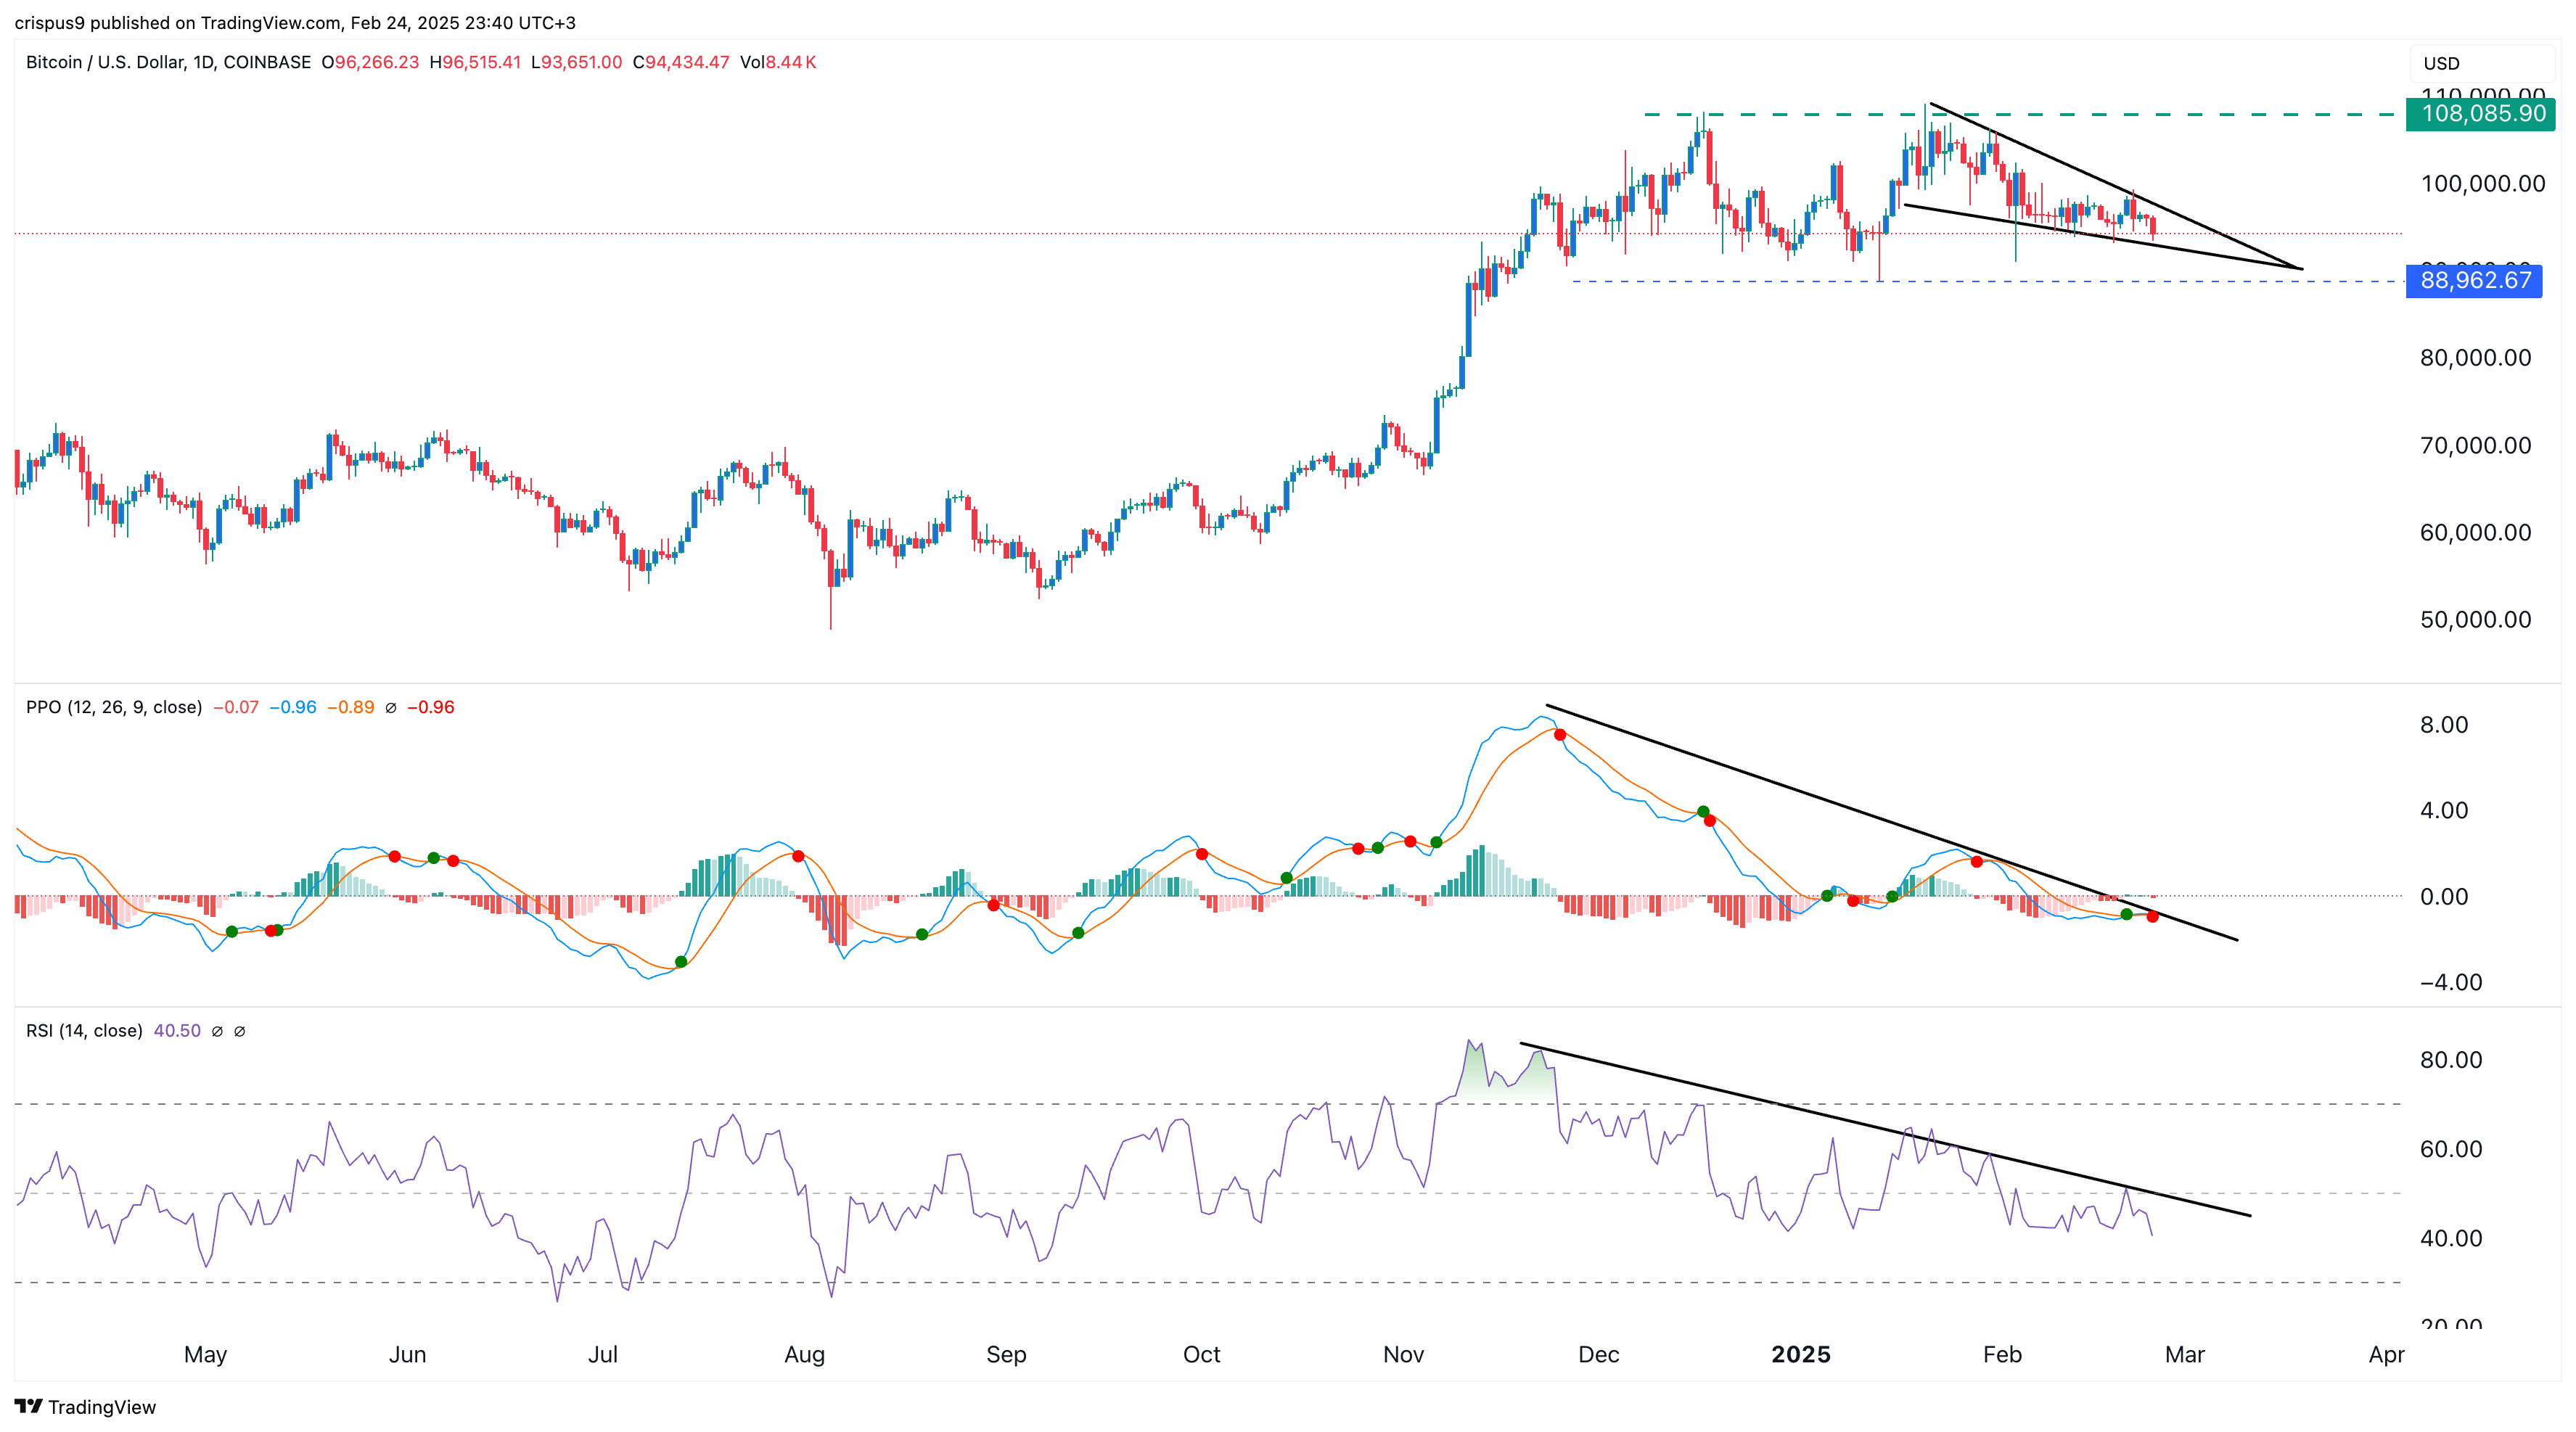The image size is (2576, 1432).
Task: Click the Jul label on time axis
Action: click(x=602, y=1354)
